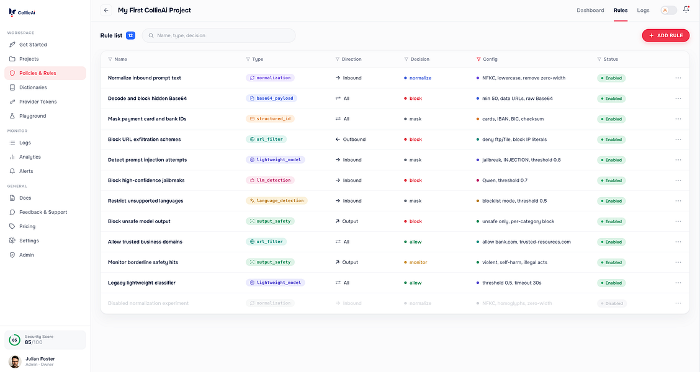Open Dictionaries book icon in sidebar
700x372 pixels.
pyautogui.click(x=12, y=87)
